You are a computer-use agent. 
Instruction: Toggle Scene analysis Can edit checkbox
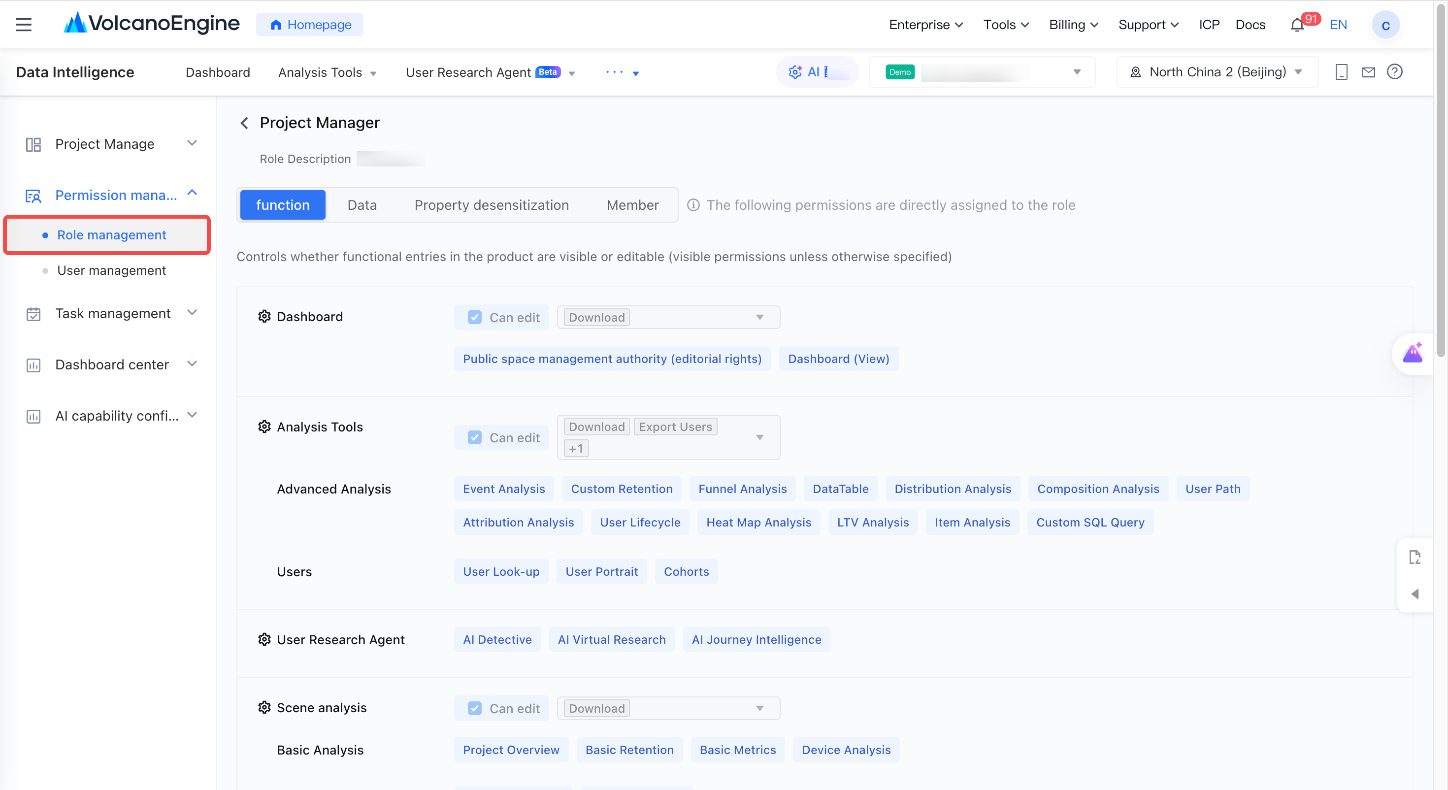tap(474, 708)
